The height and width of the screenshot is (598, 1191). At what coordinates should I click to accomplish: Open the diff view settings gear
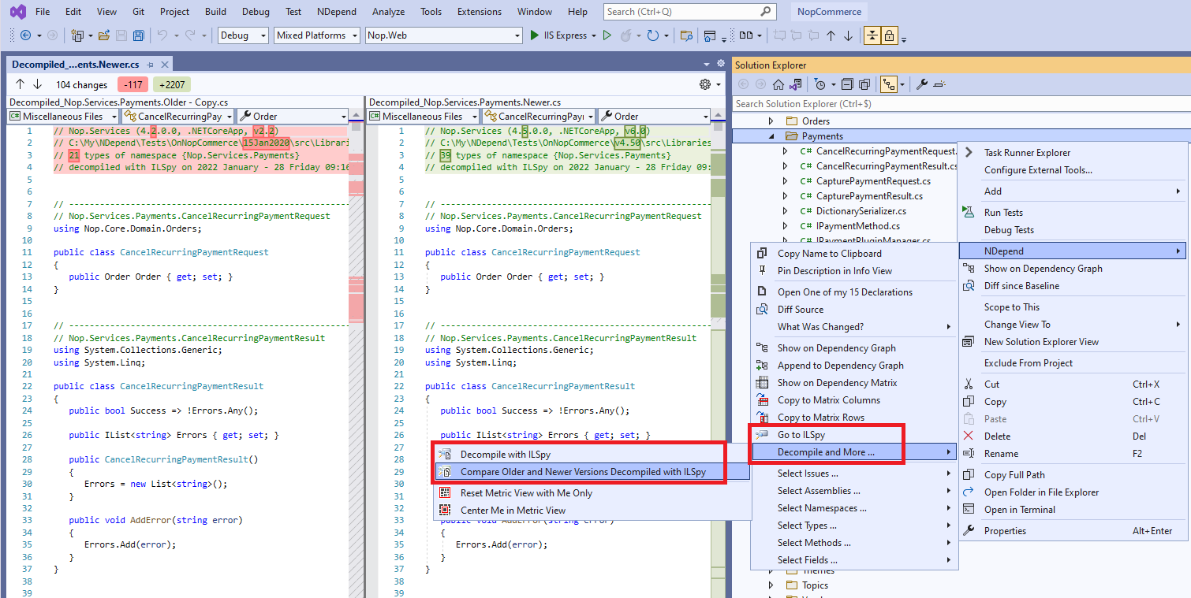tap(705, 84)
